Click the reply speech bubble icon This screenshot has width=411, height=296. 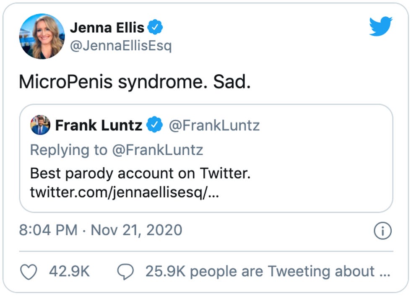(x=125, y=272)
